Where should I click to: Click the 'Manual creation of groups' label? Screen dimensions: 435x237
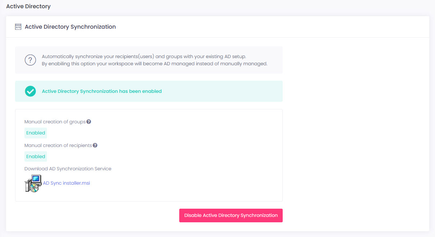point(55,122)
